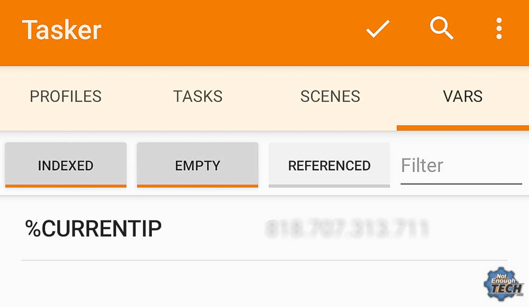Open search with the magnifier icon

click(x=442, y=29)
